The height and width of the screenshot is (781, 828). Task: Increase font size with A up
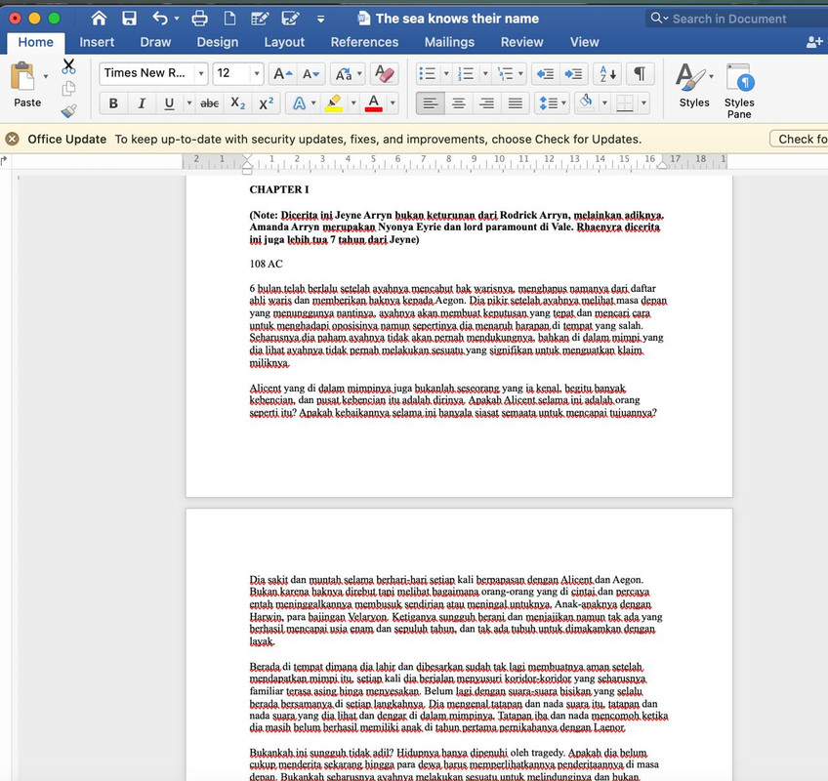click(x=282, y=74)
